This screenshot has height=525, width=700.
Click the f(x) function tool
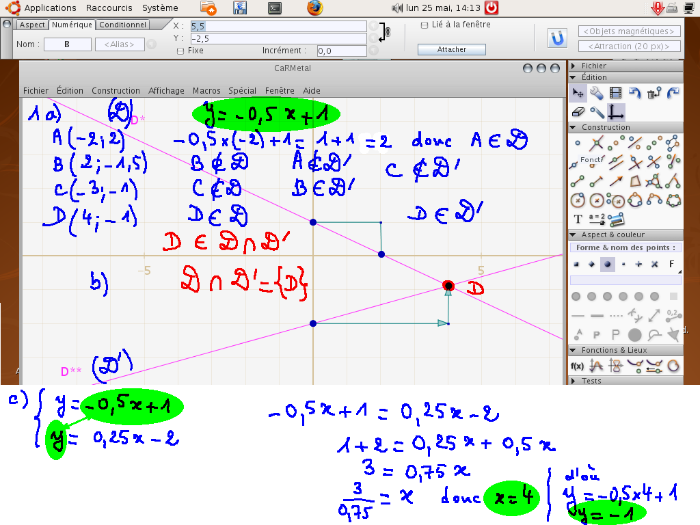pyautogui.click(x=578, y=366)
